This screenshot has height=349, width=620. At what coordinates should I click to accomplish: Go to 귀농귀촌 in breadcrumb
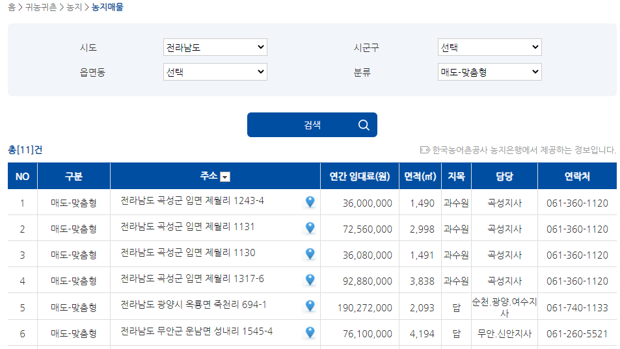coord(41,7)
